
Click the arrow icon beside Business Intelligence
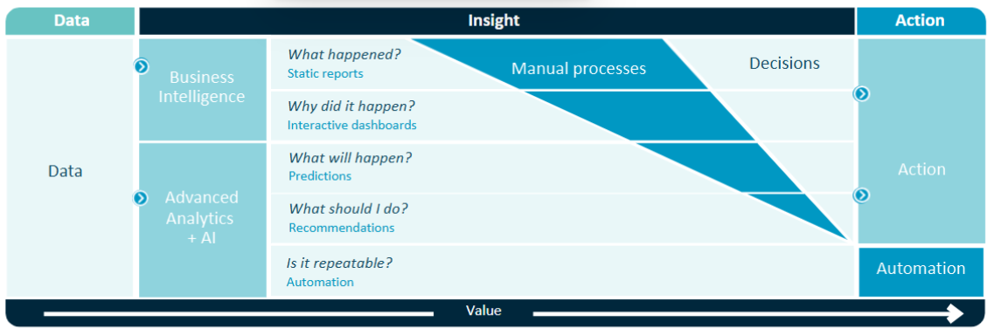pyautogui.click(x=142, y=66)
